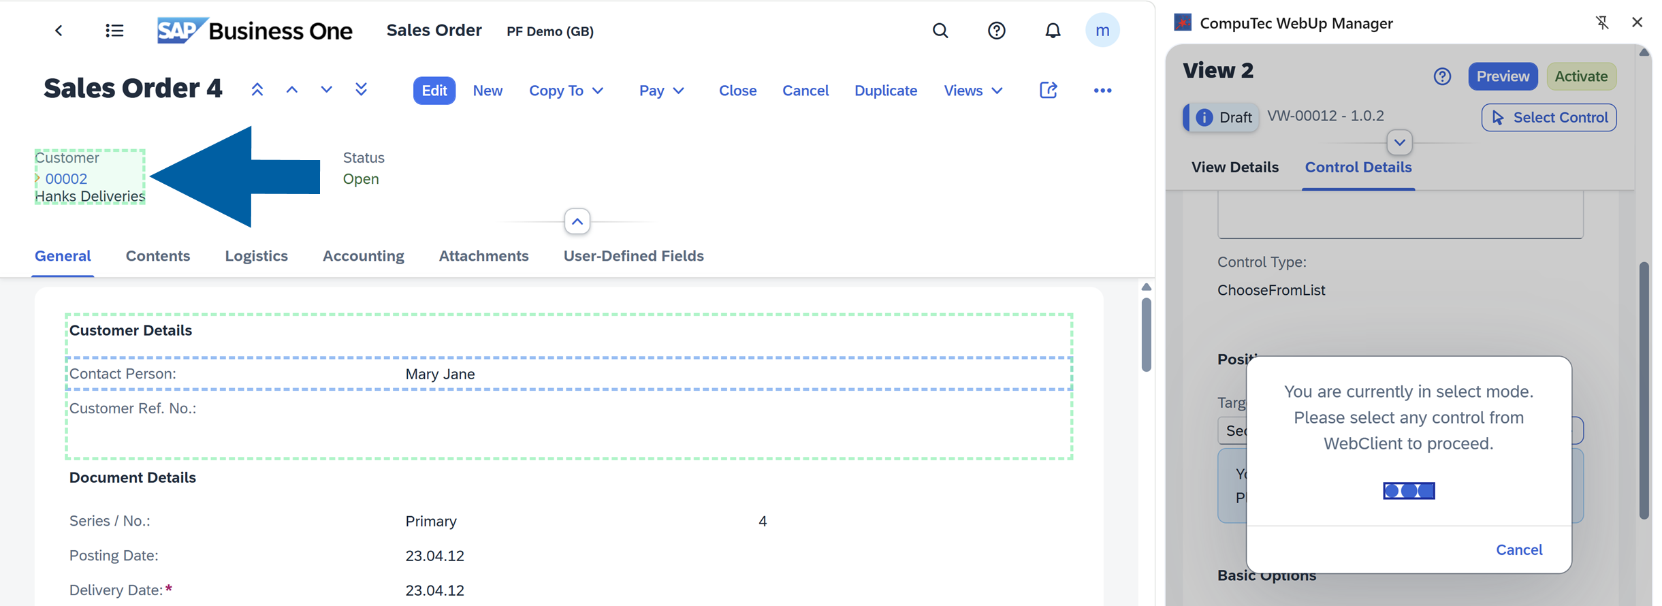
Task: Open help question mark in header
Action: (996, 31)
